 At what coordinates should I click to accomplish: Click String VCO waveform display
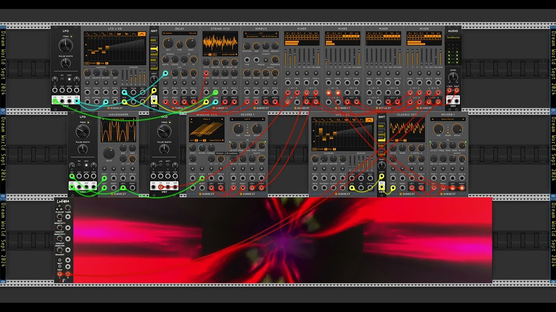pyautogui.click(x=220, y=42)
